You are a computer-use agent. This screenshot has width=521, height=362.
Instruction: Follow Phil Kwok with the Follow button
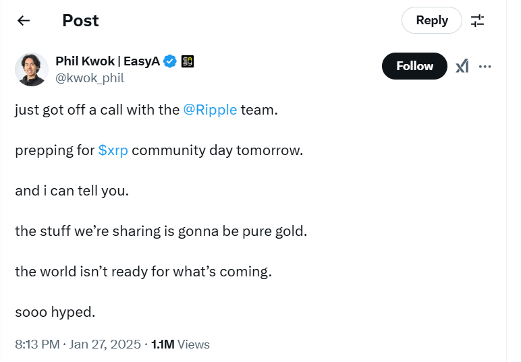pyautogui.click(x=414, y=66)
